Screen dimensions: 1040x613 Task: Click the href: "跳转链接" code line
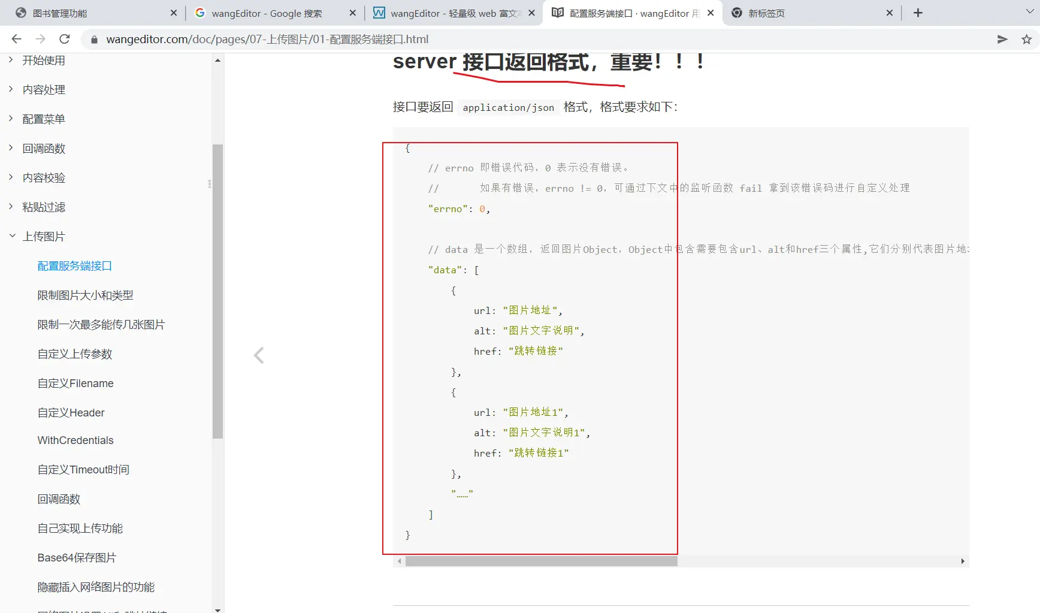pos(519,351)
